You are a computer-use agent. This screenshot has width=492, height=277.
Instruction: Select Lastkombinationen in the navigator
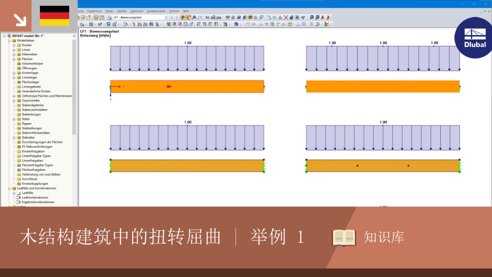35,198
